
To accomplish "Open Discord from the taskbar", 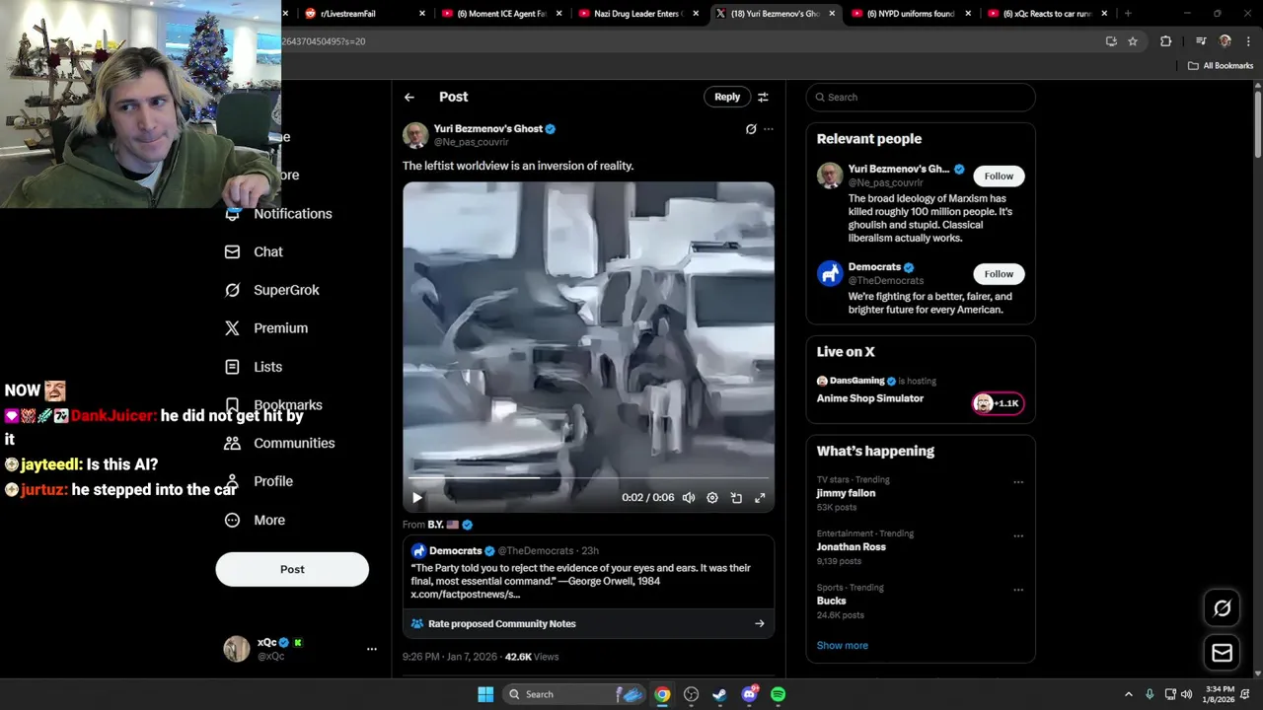I will coord(750,694).
